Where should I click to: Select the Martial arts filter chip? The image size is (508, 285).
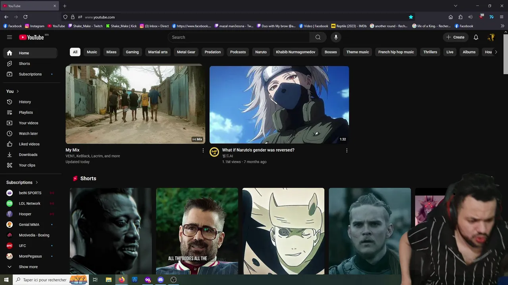[x=158, y=52]
